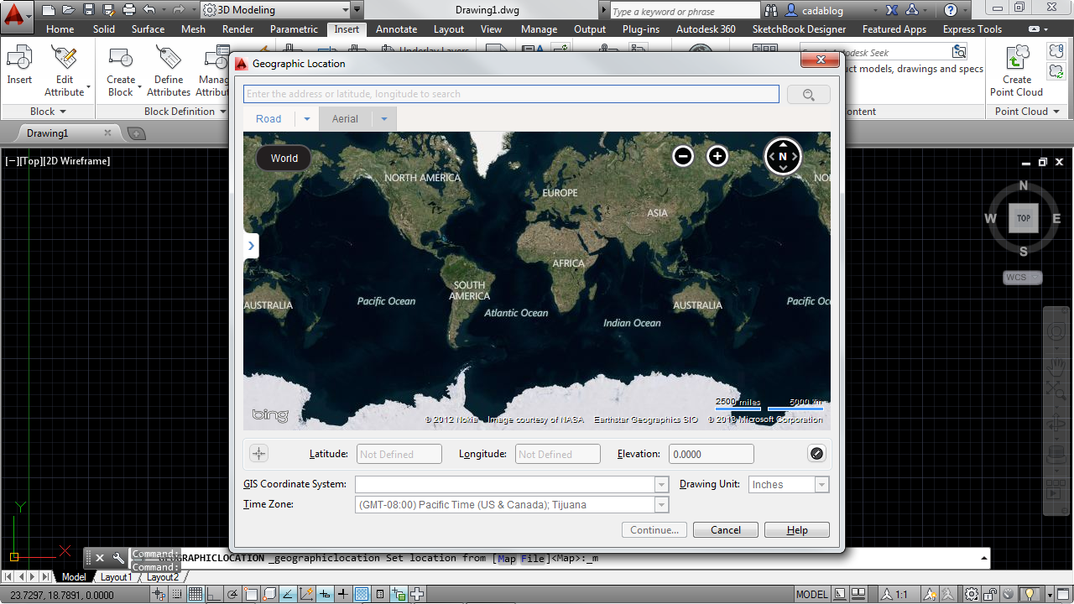
Task: Expand the Road map style dropdown arrow
Action: [x=307, y=119]
